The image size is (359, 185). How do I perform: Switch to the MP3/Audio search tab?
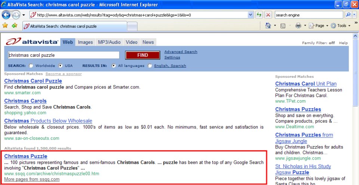pyautogui.click(x=109, y=42)
